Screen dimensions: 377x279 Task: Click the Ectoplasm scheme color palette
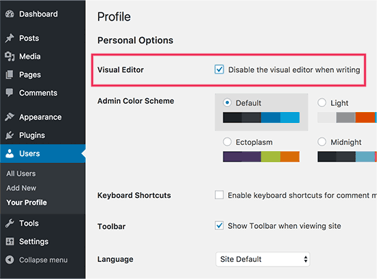coord(261,157)
